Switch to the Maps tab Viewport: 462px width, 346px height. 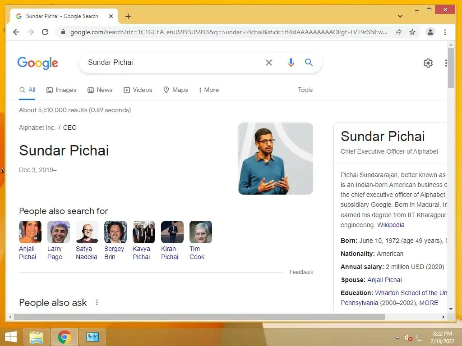coord(176,90)
